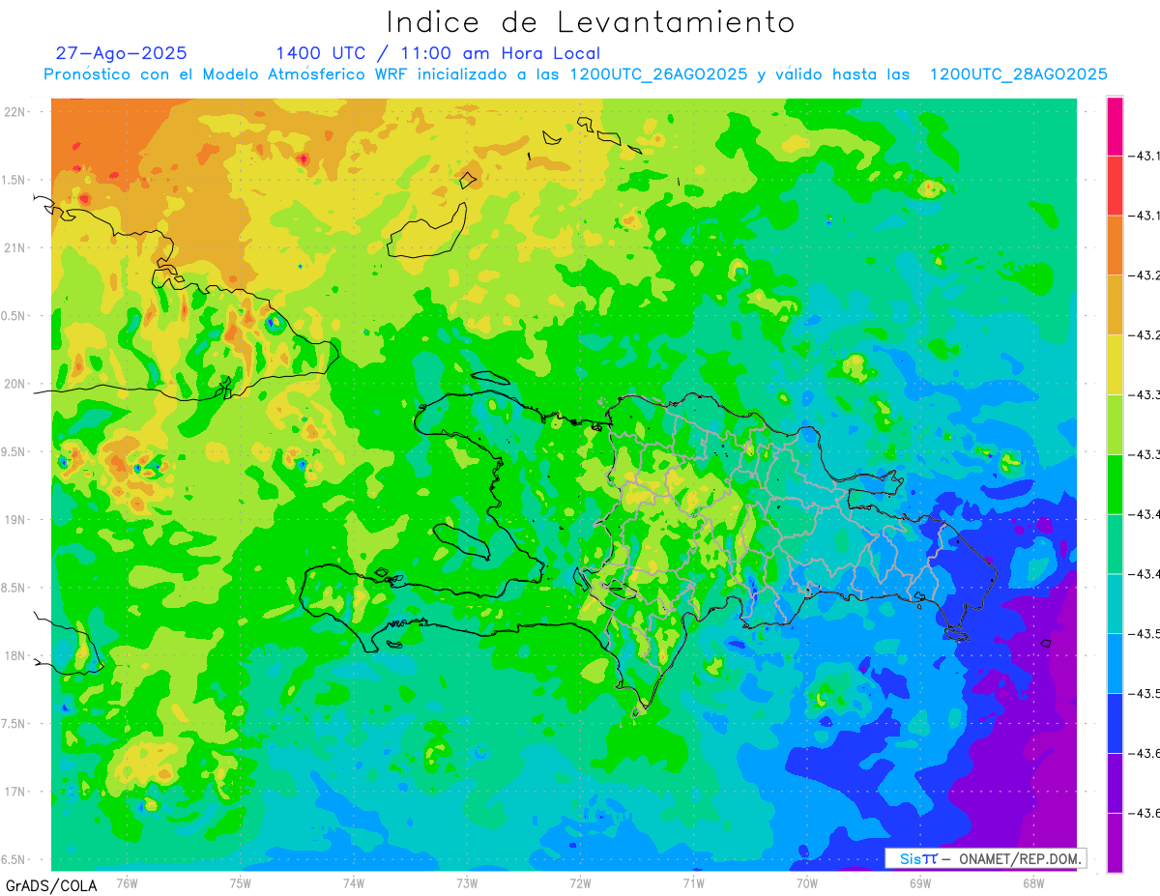Select the "71W" longitude label
The height and width of the screenshot is (896, 1160).
coord(693,882)
